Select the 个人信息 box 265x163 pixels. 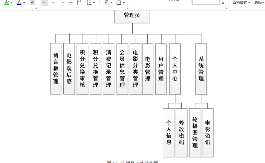click(169, 133)
